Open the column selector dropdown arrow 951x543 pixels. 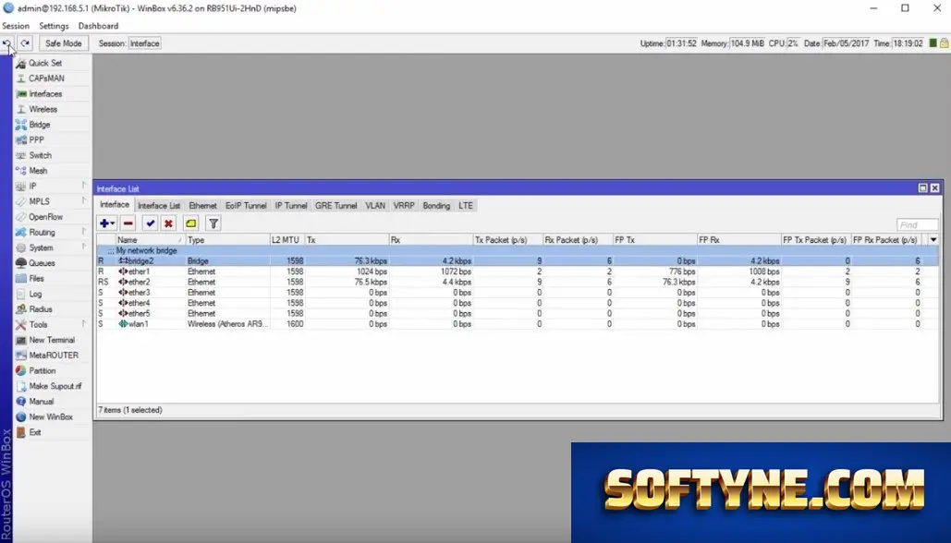[933, 240]
